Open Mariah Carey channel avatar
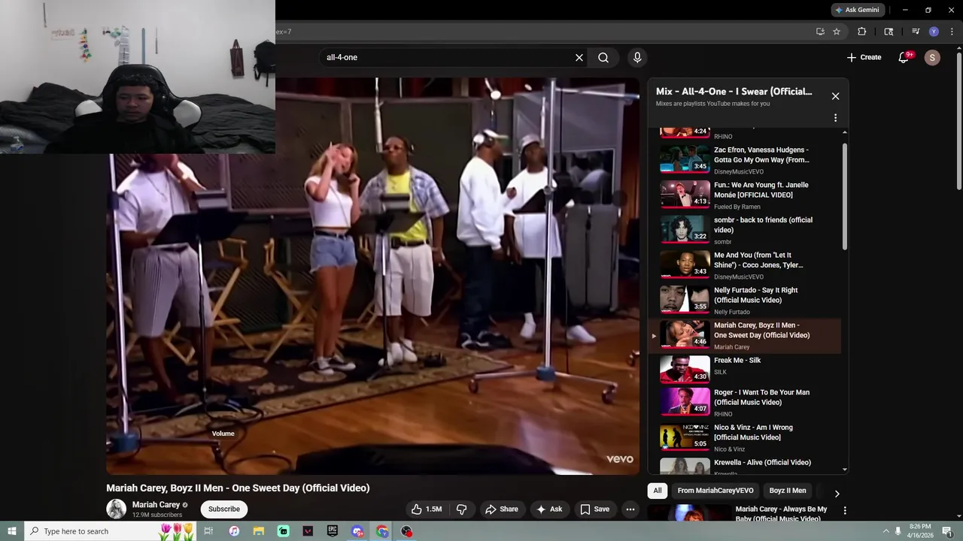 coord(116,509)
